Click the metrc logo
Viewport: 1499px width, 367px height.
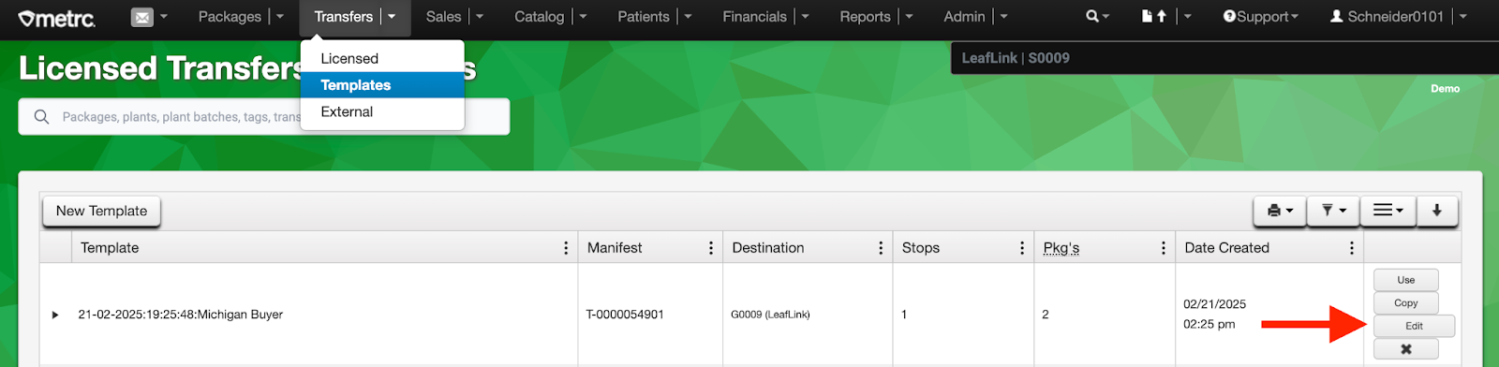[56, 18]
